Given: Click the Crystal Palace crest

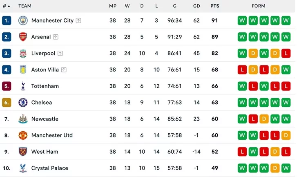Looking at the screenshot, I should click(x=23, y=168).
